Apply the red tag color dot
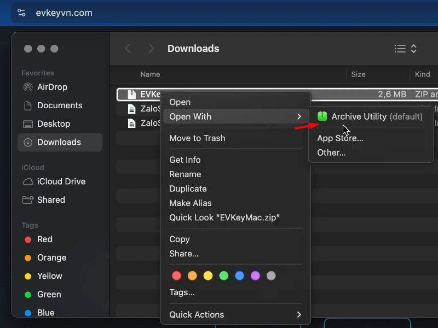The width and height of the screenshot is (438, 328). (176, 276)
